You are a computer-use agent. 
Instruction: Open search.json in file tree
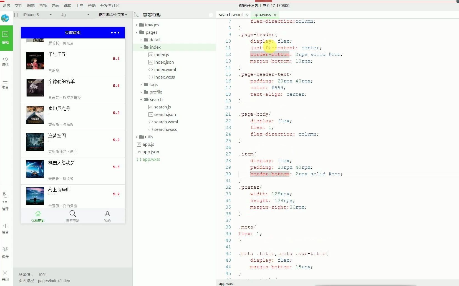165,115
